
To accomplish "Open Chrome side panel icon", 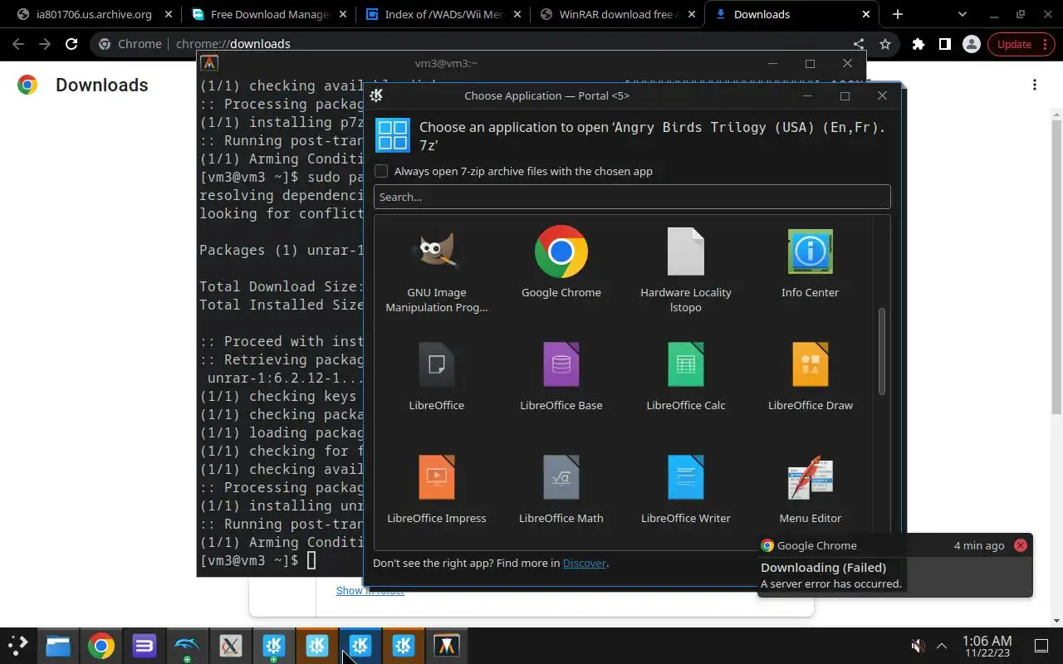I will click(x=944, y=44).
